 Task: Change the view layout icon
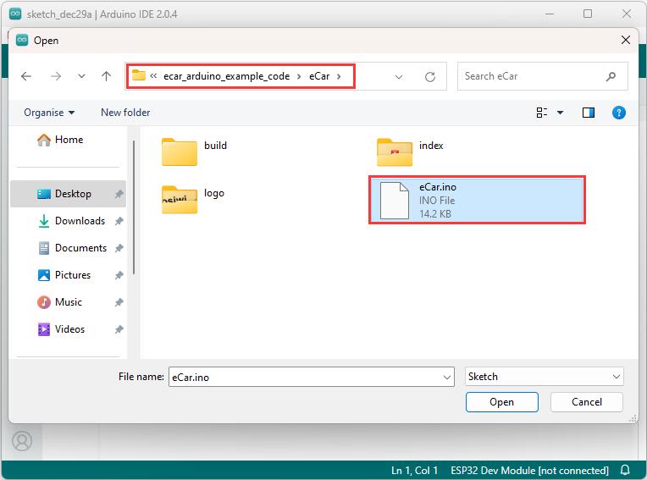pyautogui.click(x=542, y=113)
